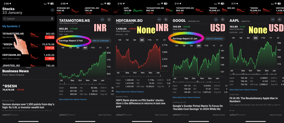Select the 6M range in the HDFCBANK.BO panel
The width and height of the screenshot is (284, 123).
[x=142, y=40]
